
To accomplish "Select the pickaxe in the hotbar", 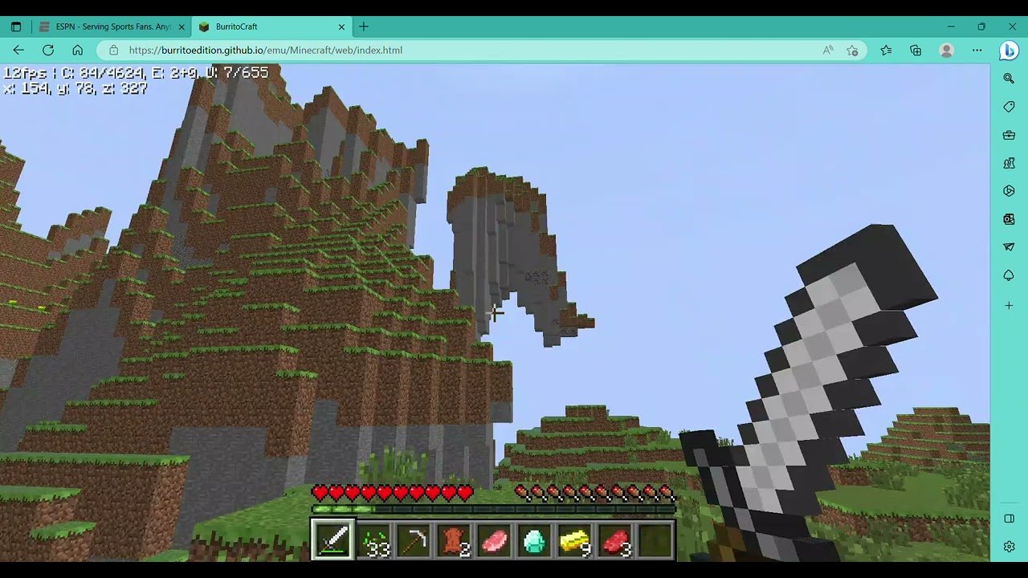I will 414,540.
